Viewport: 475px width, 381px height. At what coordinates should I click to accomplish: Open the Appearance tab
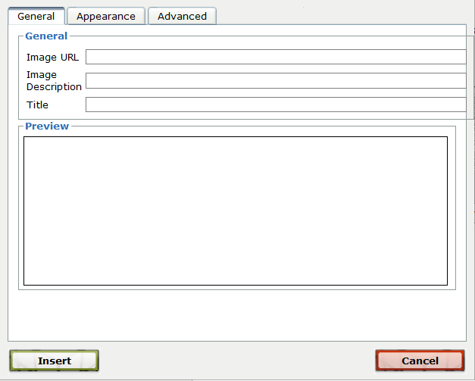click(x=106, y=16)
